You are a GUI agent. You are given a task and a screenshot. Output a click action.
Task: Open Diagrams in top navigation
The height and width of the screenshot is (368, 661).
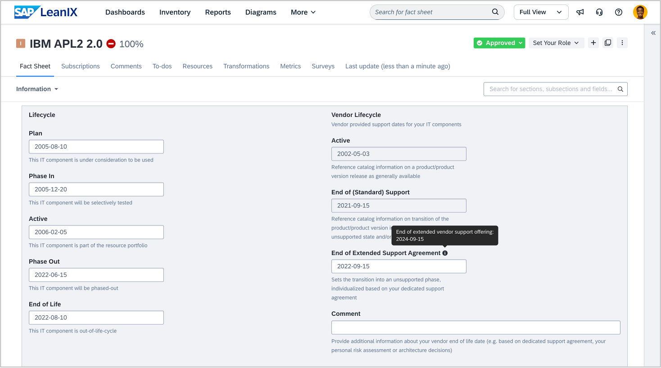tap(261, 12)
